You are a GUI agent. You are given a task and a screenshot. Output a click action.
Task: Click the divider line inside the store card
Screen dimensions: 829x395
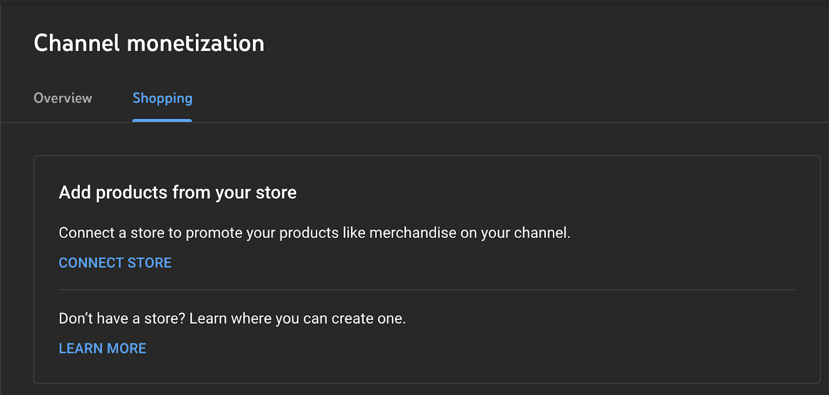[x=427, y=290]
